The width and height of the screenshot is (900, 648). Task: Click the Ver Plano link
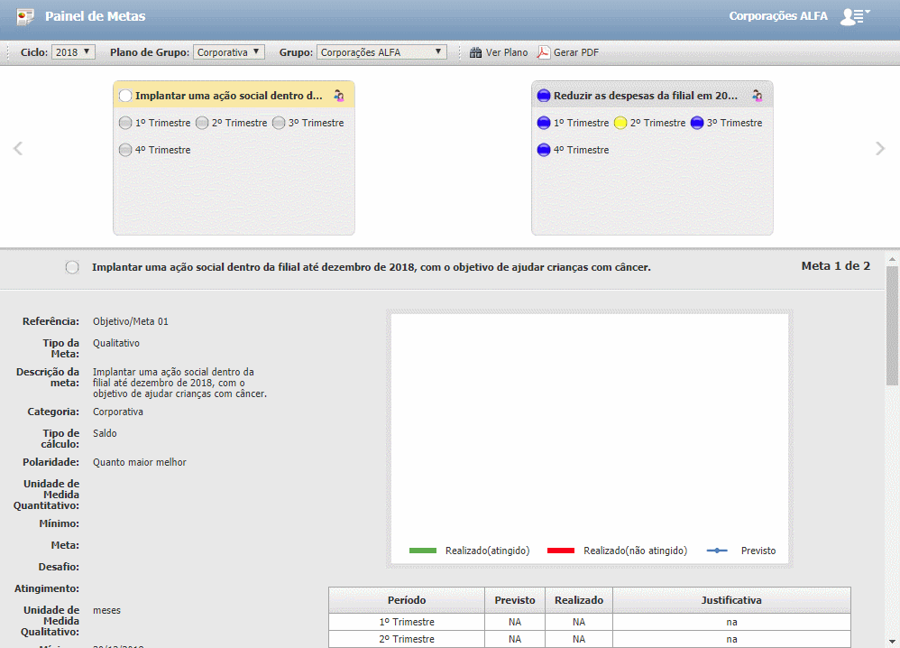coord(507,52)
